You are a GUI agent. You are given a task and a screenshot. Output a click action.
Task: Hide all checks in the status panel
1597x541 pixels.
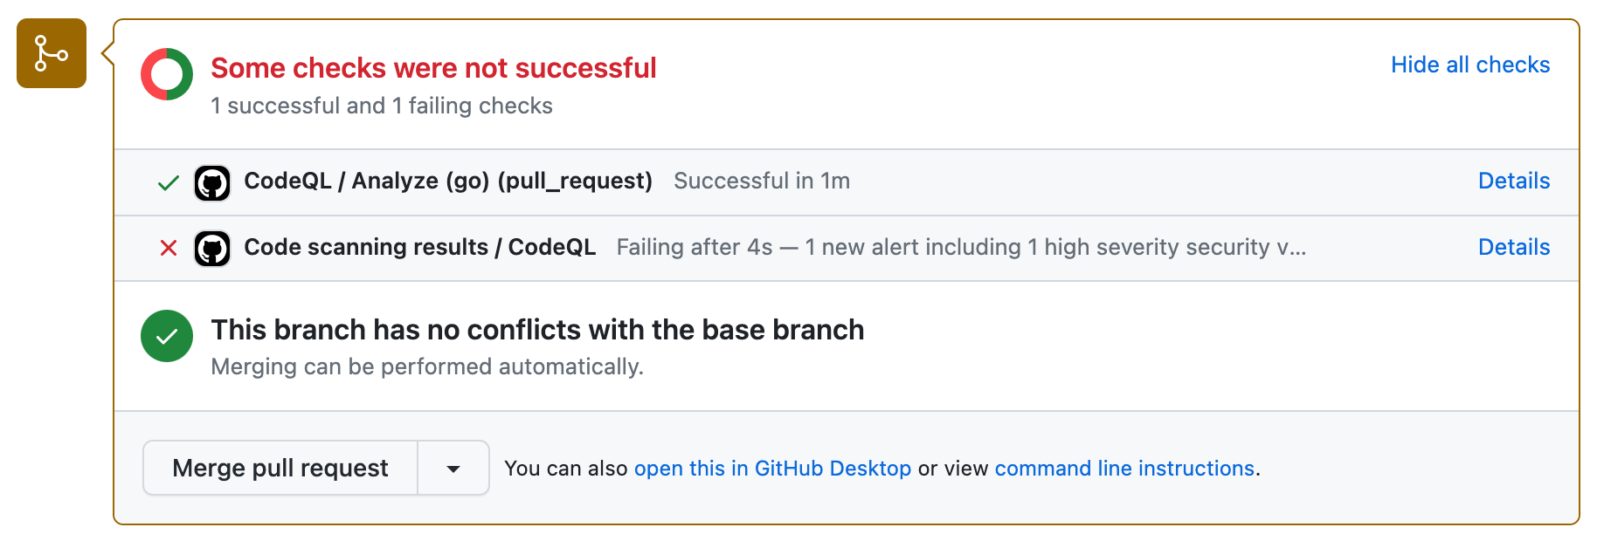(1470, 65)
